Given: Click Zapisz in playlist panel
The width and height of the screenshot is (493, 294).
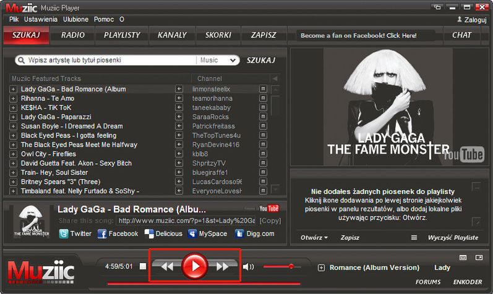Looking at the screenshot, I should pyautogui.click(x=350, y=238).
